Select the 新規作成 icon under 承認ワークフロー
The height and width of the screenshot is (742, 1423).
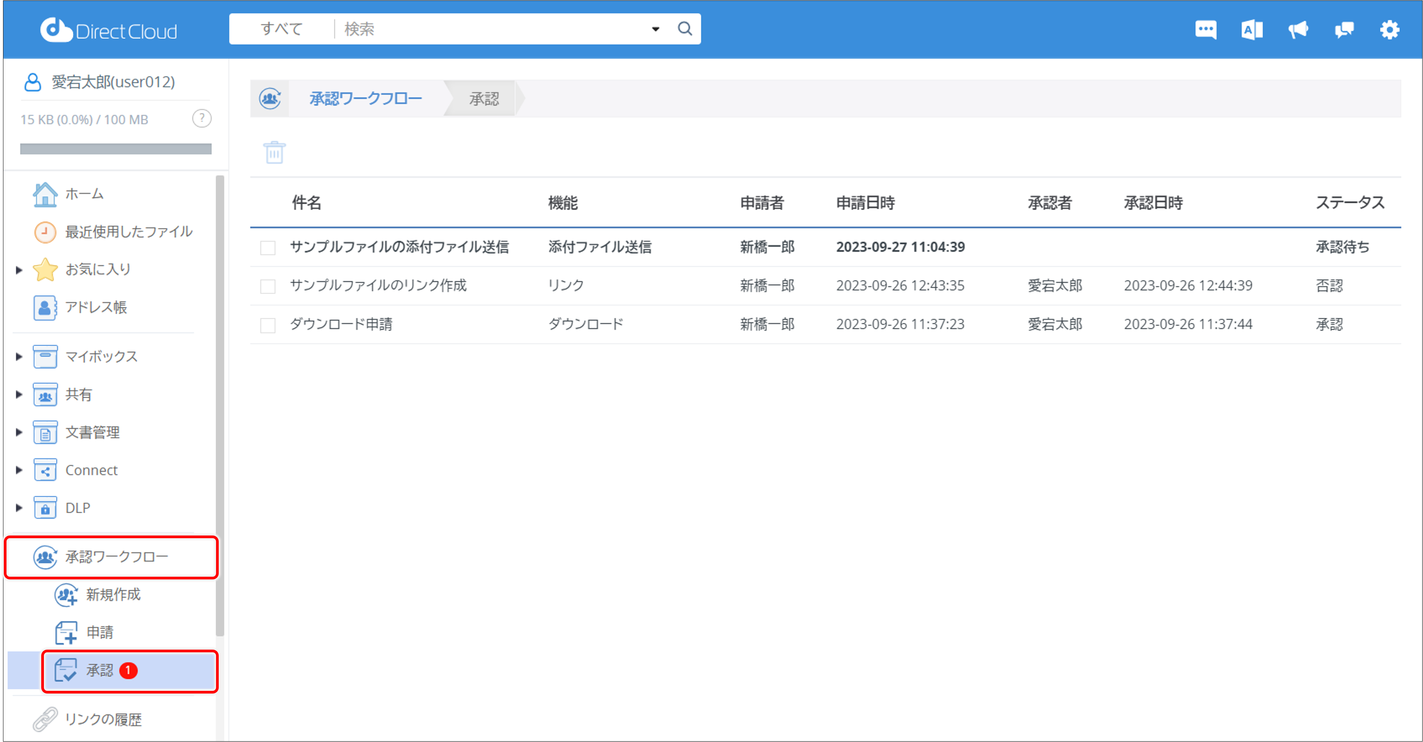click(x=66, y=595)
